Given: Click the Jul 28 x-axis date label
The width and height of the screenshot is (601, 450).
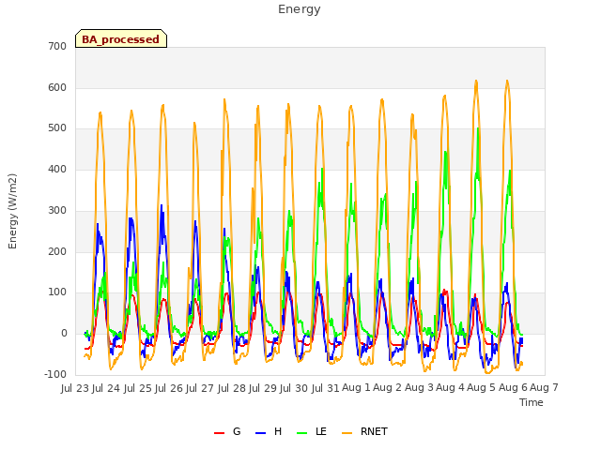Looking at the screenshot, I should tap(232, 388).
